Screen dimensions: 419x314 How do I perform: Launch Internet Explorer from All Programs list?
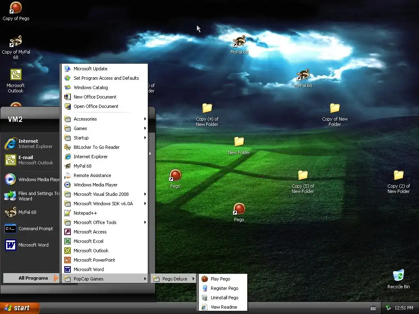[x=105, y=157]
